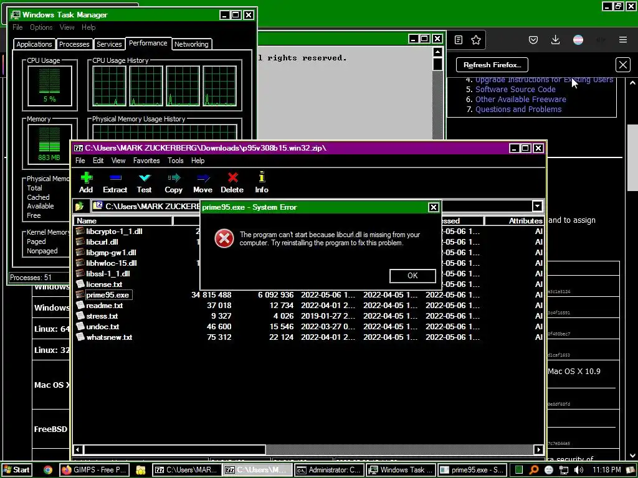638x478 pixels.
Task: Open the Help menu in Task Manager
Action: (88, 27)
